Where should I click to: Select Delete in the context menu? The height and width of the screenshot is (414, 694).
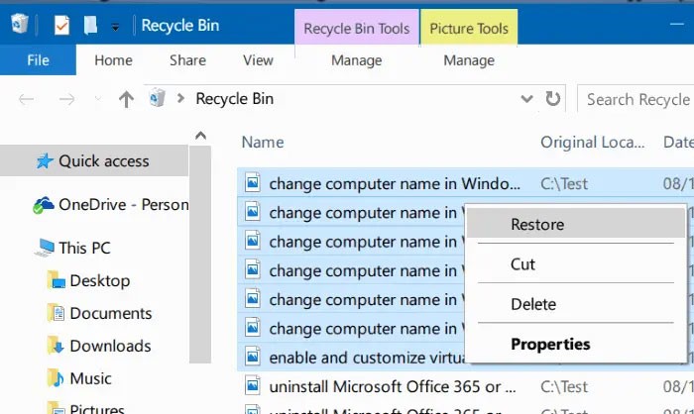532,304
